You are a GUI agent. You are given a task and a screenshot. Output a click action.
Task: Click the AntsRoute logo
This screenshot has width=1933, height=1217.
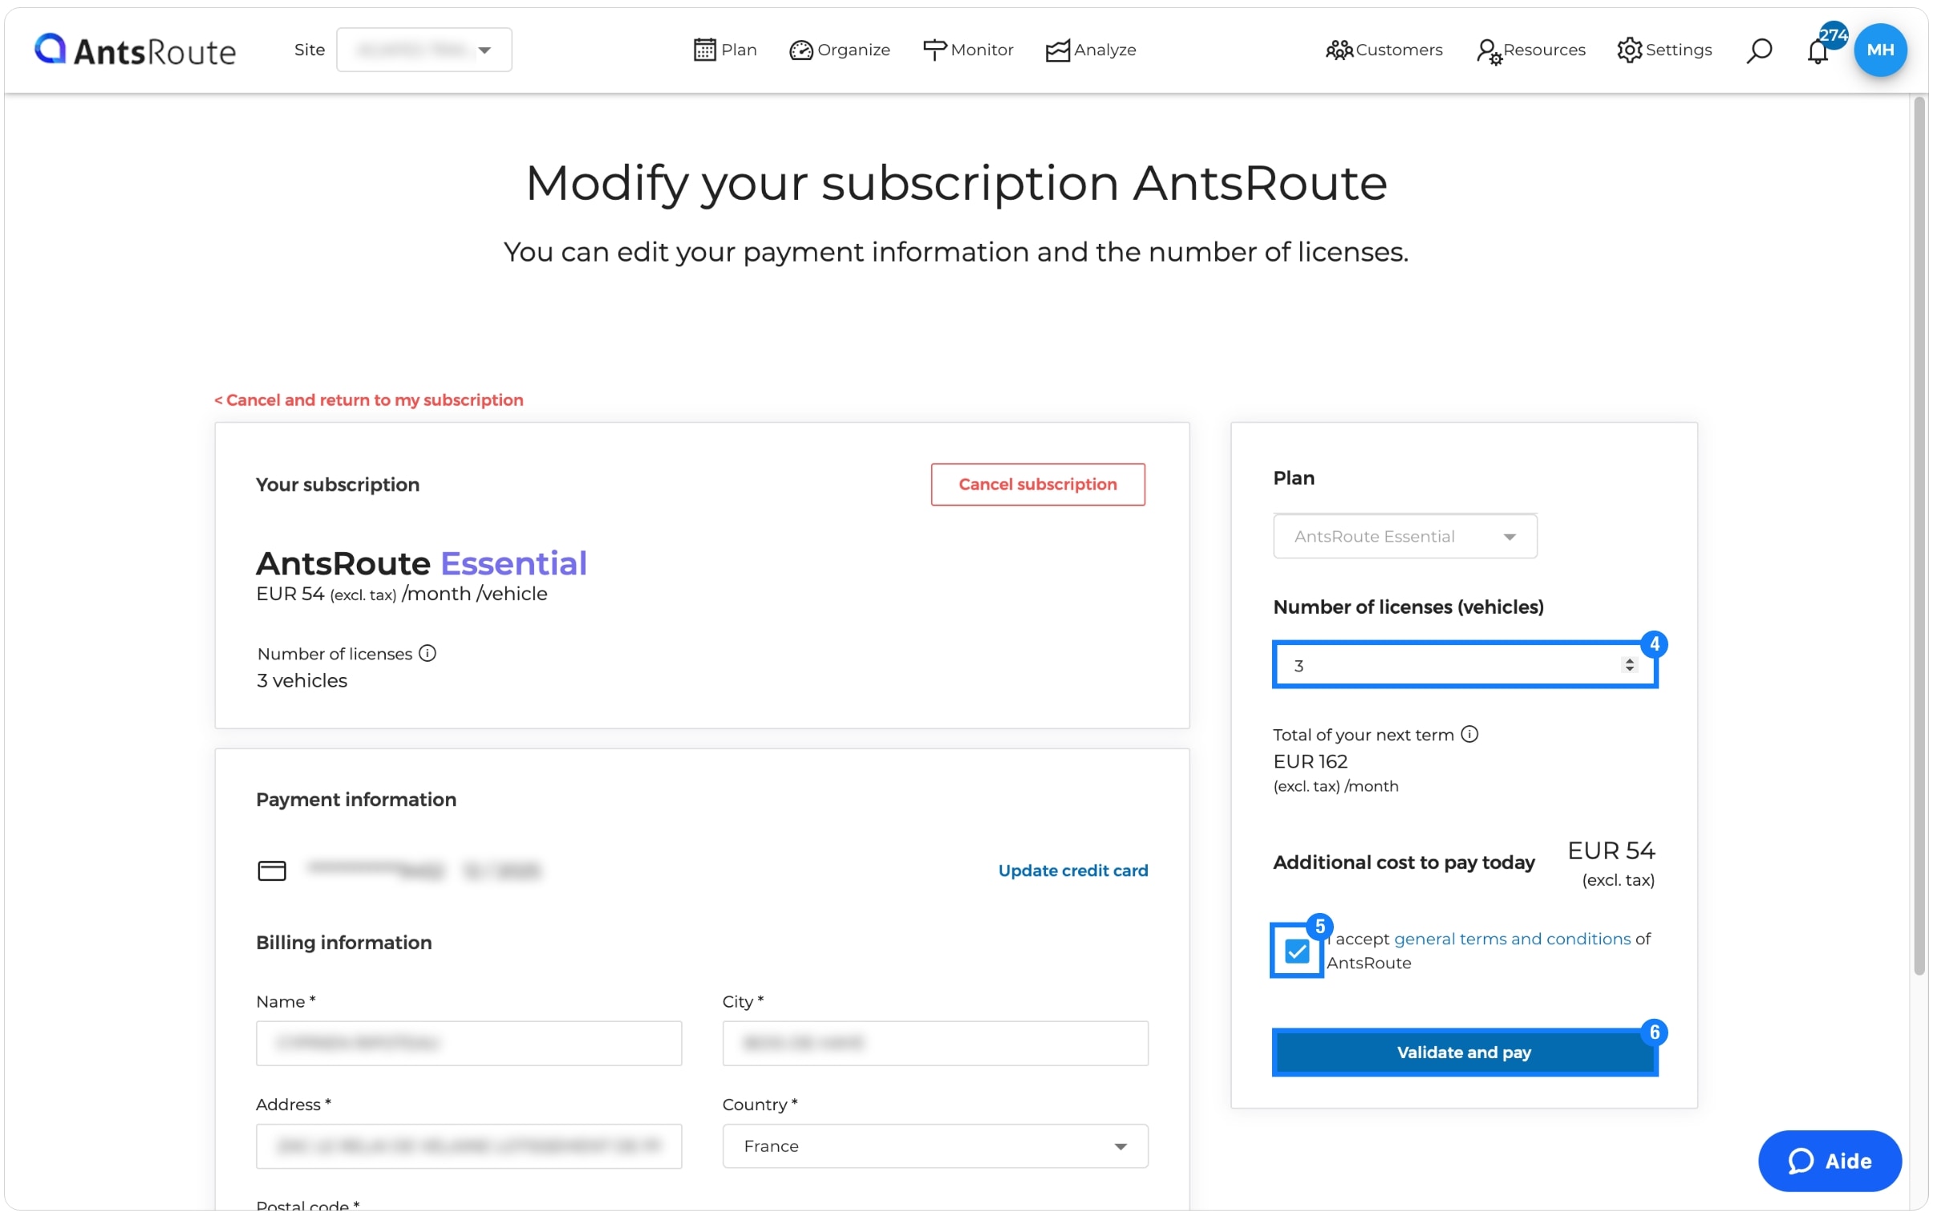pyautogui.click(x=135, y=50)
